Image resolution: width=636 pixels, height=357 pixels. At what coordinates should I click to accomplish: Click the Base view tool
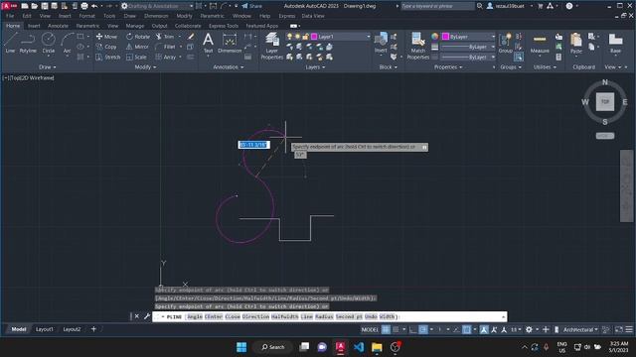click(x=615, y=44)
